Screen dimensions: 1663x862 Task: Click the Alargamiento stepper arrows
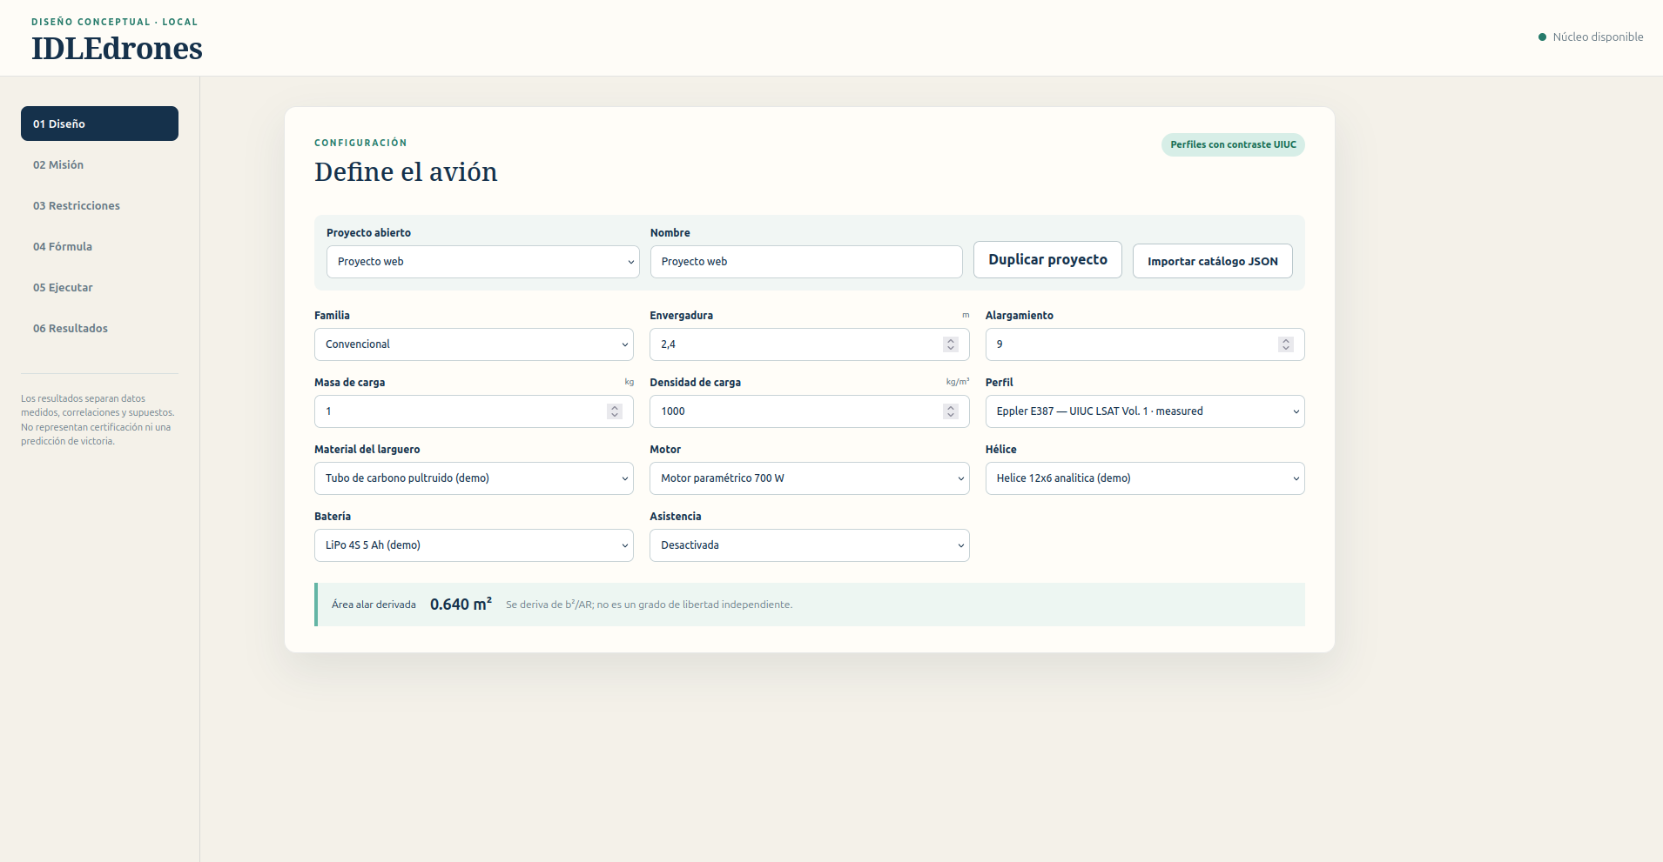(1286, 344)
